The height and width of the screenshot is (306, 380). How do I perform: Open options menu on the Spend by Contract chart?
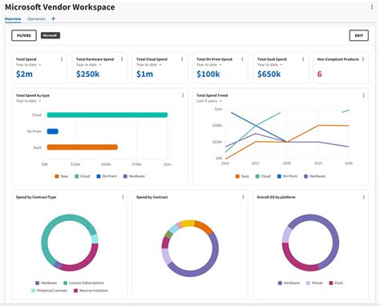tap(243, 197)
